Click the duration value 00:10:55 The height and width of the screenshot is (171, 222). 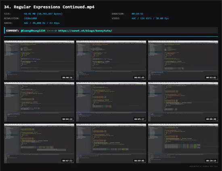pos(137,14)
